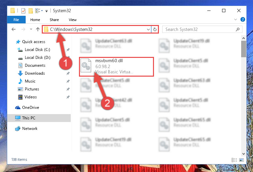Viewport: 253px width, 172px height.
Task: Open the recent locations dropdown
Action: click(x=31, y=29)
